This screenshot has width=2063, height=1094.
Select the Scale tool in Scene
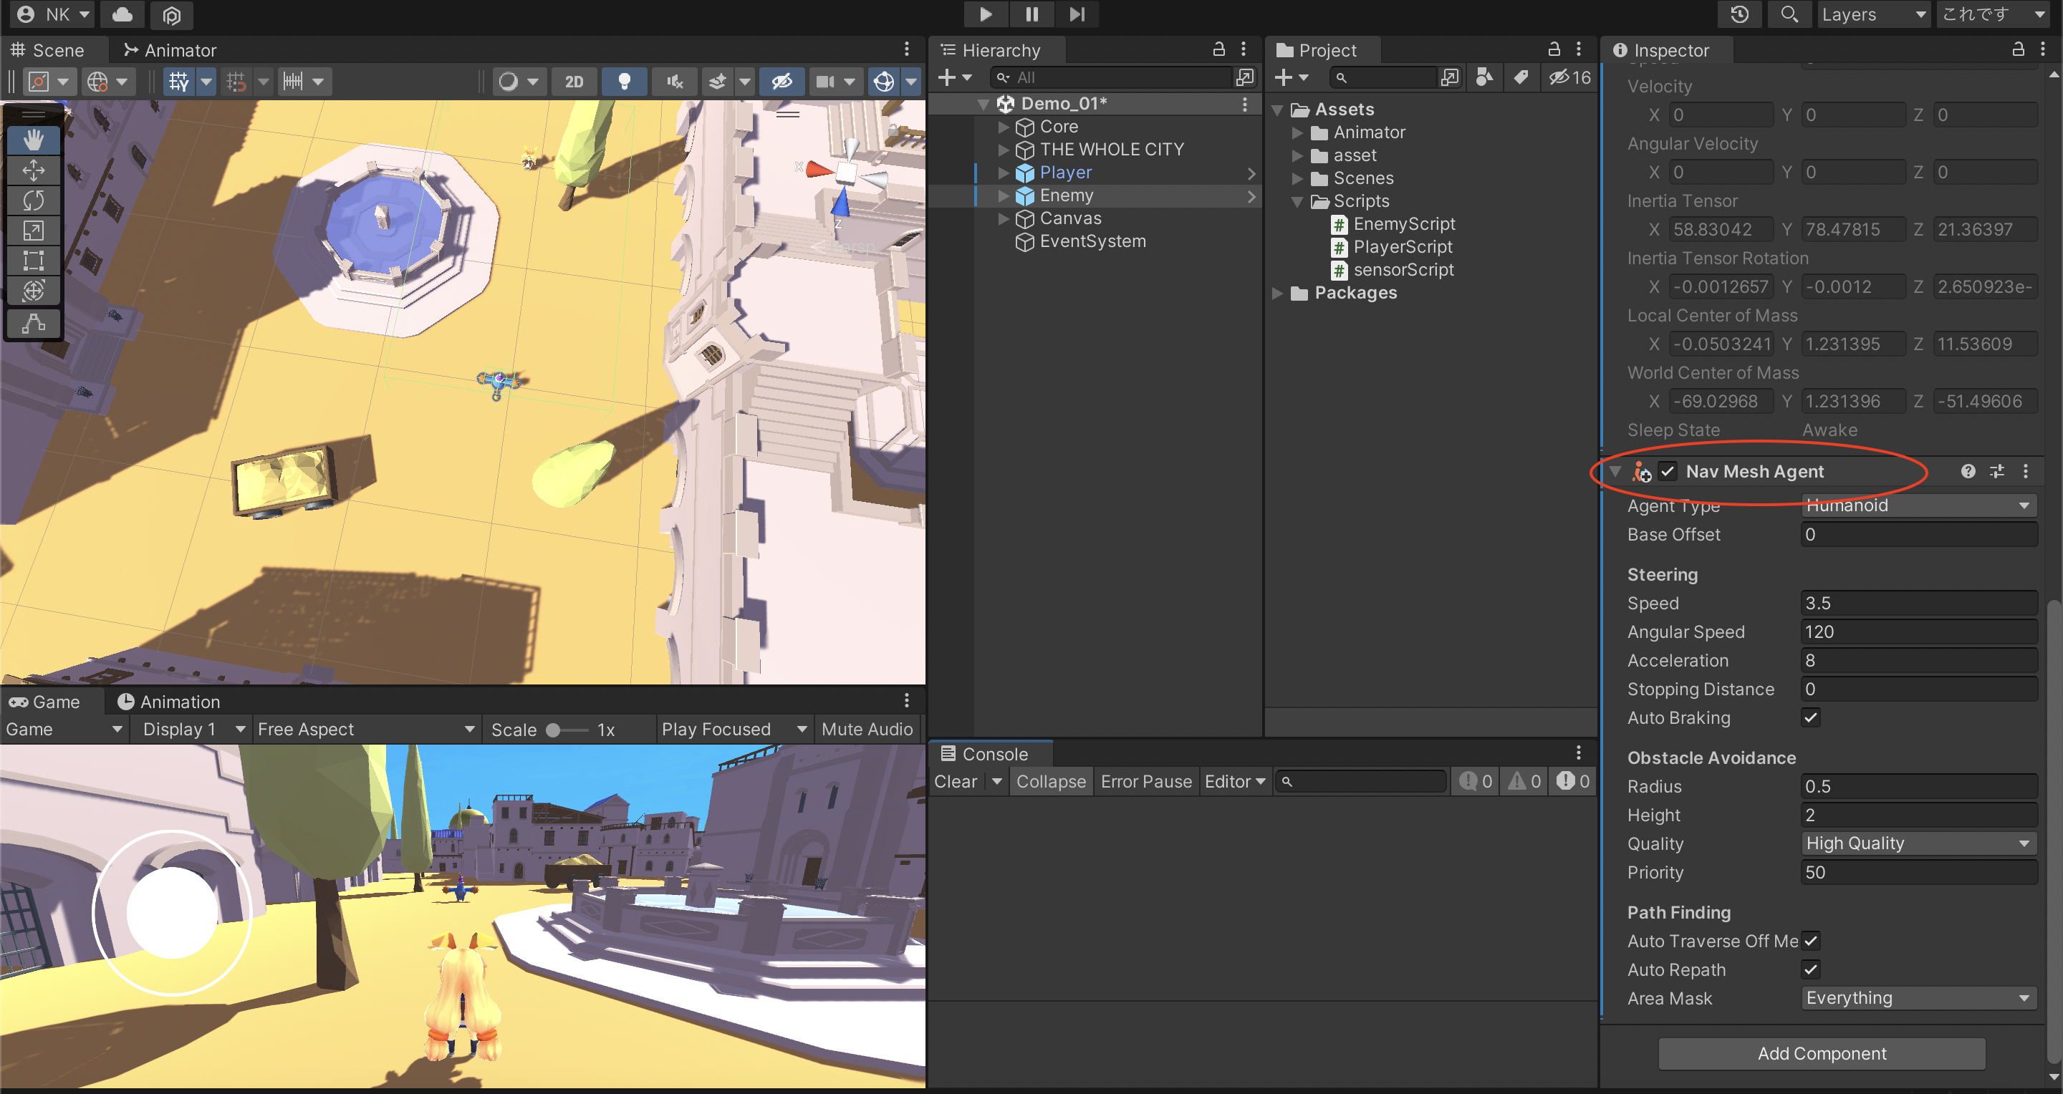[33, 231]
